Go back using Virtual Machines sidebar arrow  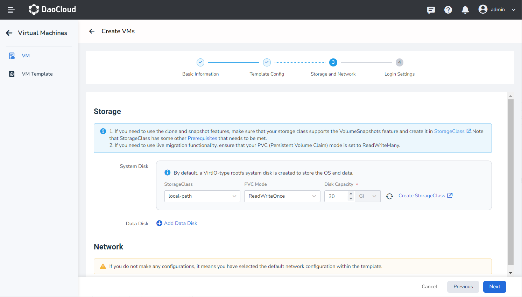point(9,33)
